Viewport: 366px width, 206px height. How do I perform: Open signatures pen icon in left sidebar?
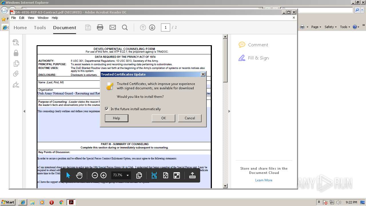click(16, 85)
